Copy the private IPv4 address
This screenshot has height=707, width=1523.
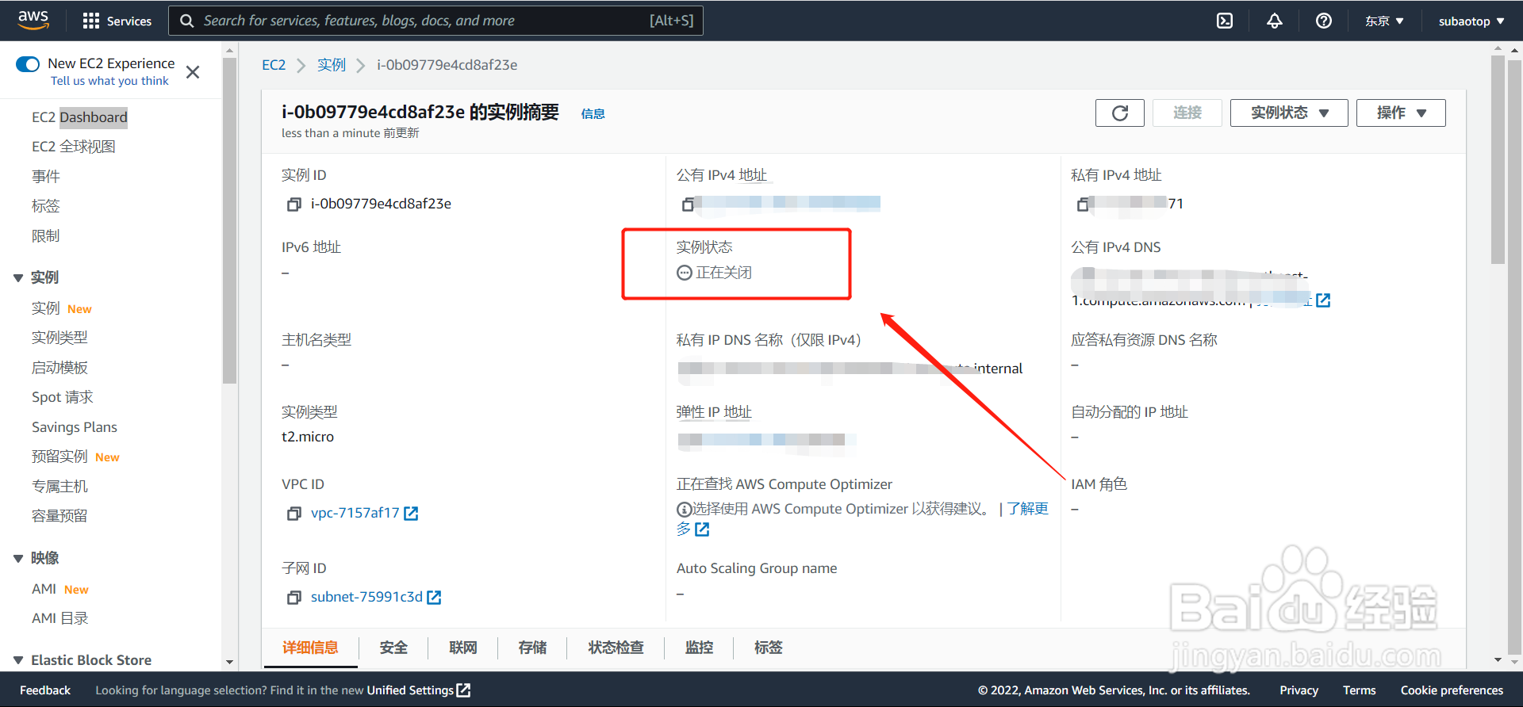tap(1083, 204)
